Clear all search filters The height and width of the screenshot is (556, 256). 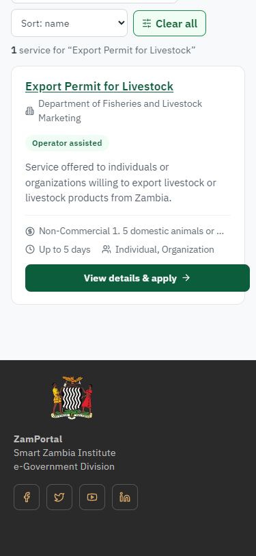170,23
